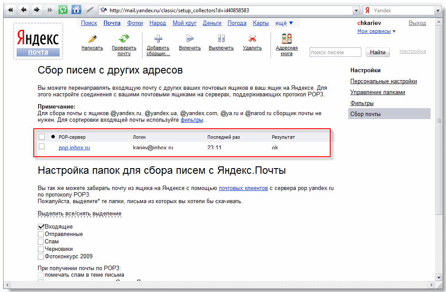This screenshot has width=446, height=292.
Task: Open Управление папками in sidebar
Action: 378,92
